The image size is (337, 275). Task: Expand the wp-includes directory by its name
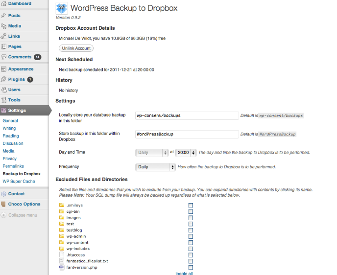click(78, 249)
